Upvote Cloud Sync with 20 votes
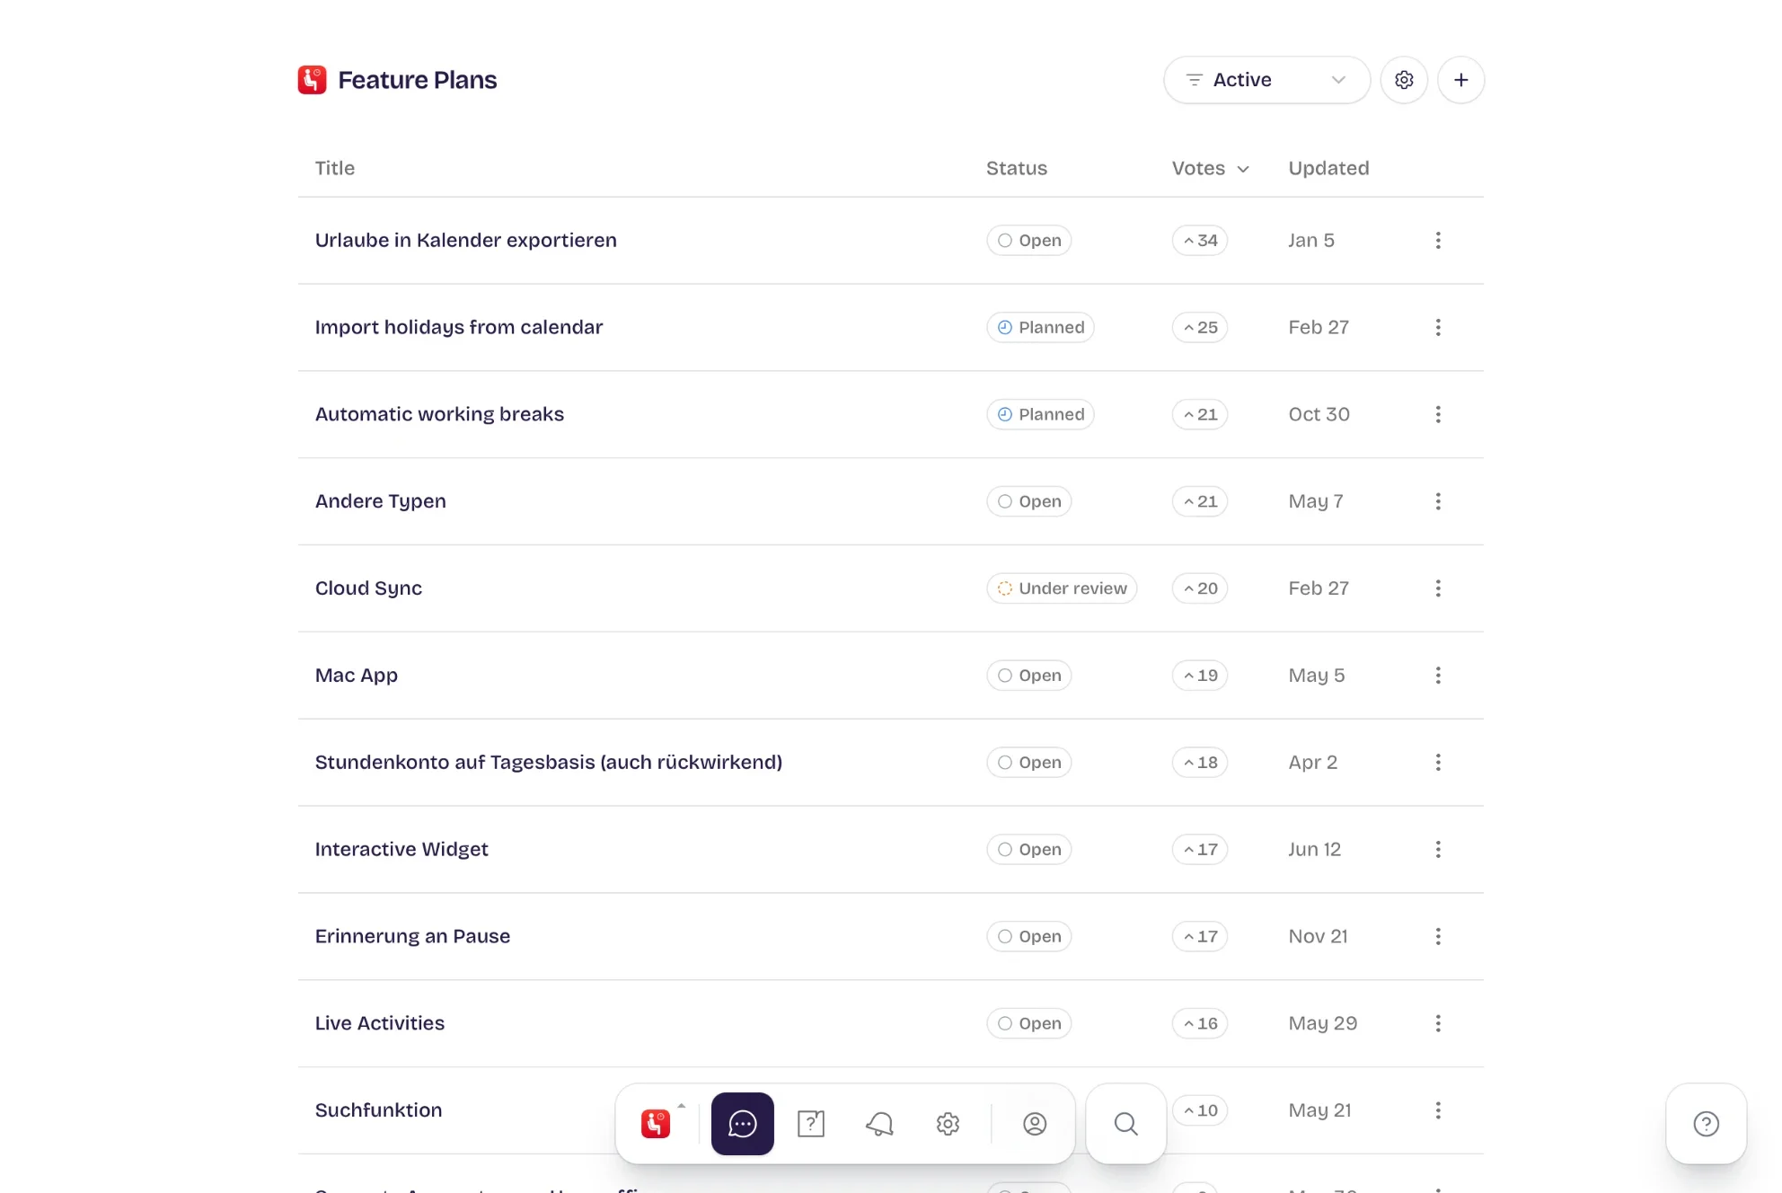This screenshot has height=1193, width=1782. tap(1200, 588)
